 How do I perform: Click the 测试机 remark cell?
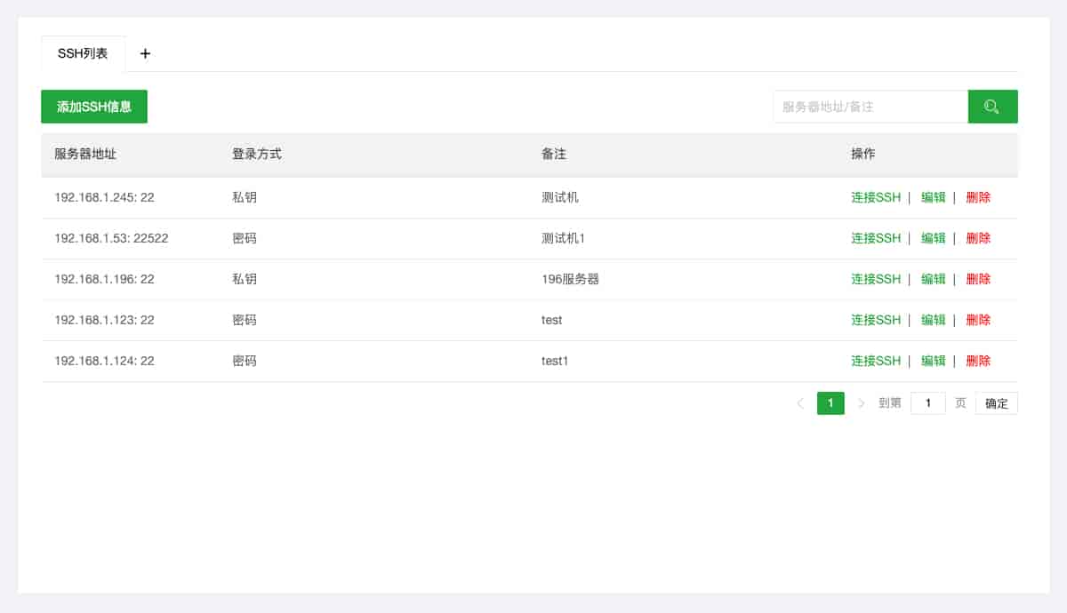tap(561, 197)
